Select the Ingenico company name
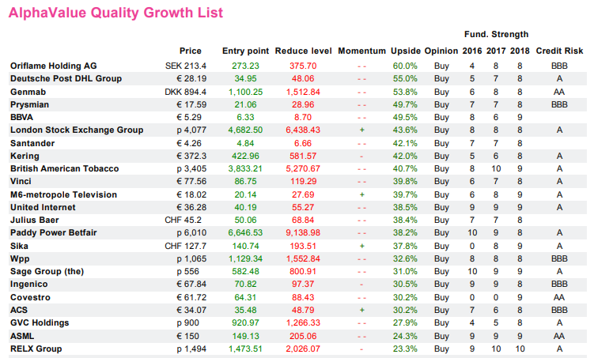This screenshot has height=358, width=594. point(28,285)
